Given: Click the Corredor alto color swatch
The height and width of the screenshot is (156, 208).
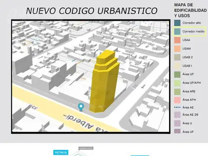Looking at the screenshot, I should pos(177,23).
